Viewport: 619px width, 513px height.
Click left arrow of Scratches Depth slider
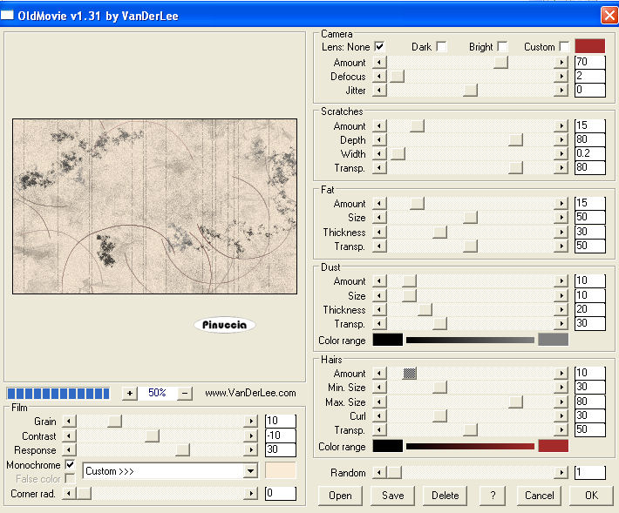click(379, 140)
